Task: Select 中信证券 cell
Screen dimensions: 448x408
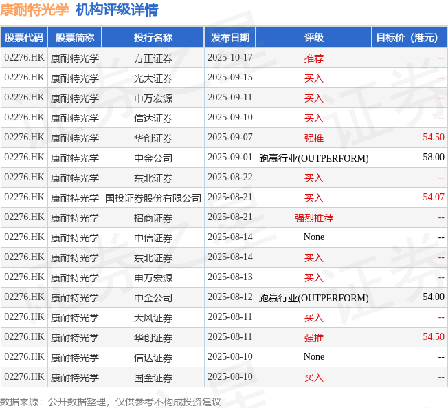Action: coord(153,238)
